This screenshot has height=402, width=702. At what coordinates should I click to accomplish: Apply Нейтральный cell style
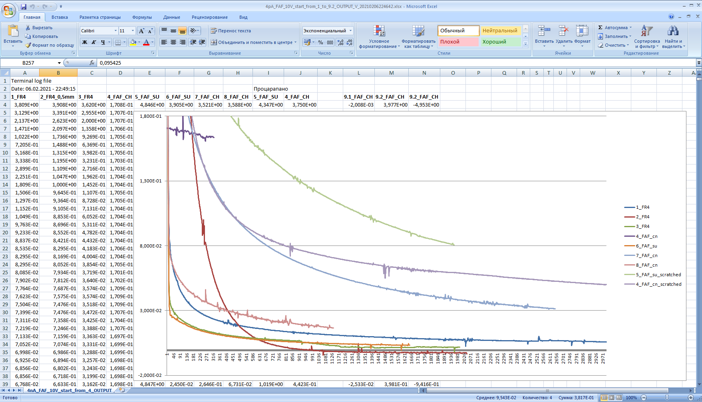[x=501, y=30]
